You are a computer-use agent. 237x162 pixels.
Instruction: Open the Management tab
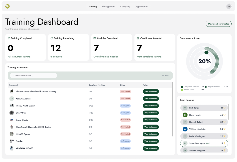108,7
